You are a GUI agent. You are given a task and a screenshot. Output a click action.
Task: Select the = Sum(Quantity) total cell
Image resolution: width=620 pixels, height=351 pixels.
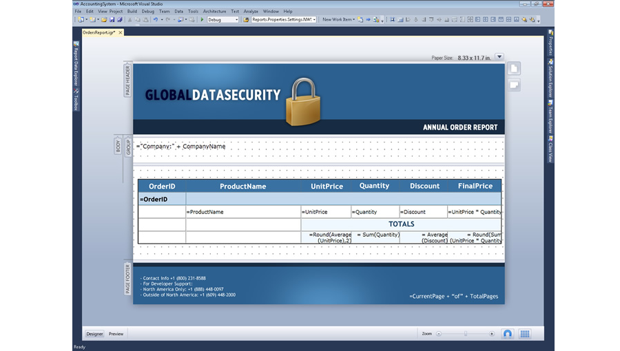[375, 237]
